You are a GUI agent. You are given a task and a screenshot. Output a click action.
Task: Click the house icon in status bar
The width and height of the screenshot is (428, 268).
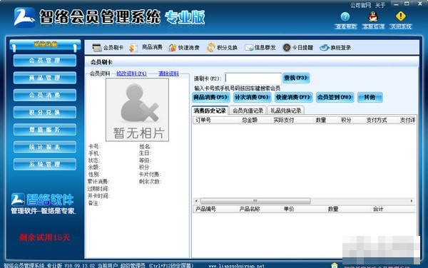(335, 265)
